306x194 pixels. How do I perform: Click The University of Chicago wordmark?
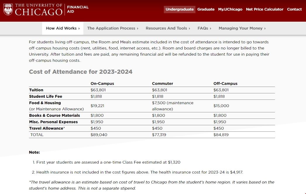pyautogui.click(x=38, y=10)
